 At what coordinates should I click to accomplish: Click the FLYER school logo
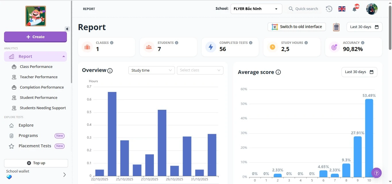point(36,16)
